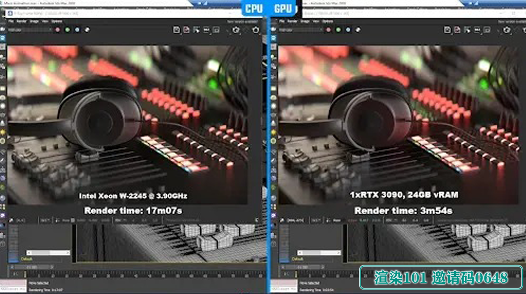The width and height of the screenshot is (526, 294).
Task: Open Render menu in CPU frame buffer
Action: pyautogui.click(x=22, y=21)
